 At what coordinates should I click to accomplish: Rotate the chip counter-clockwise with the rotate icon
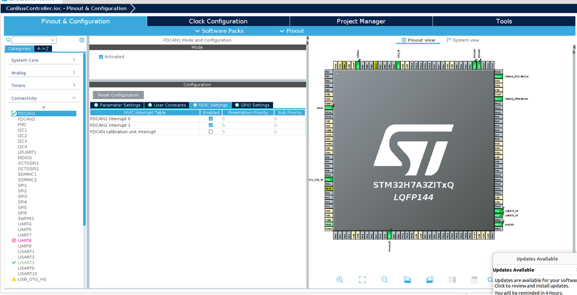[x=430, y=279]
